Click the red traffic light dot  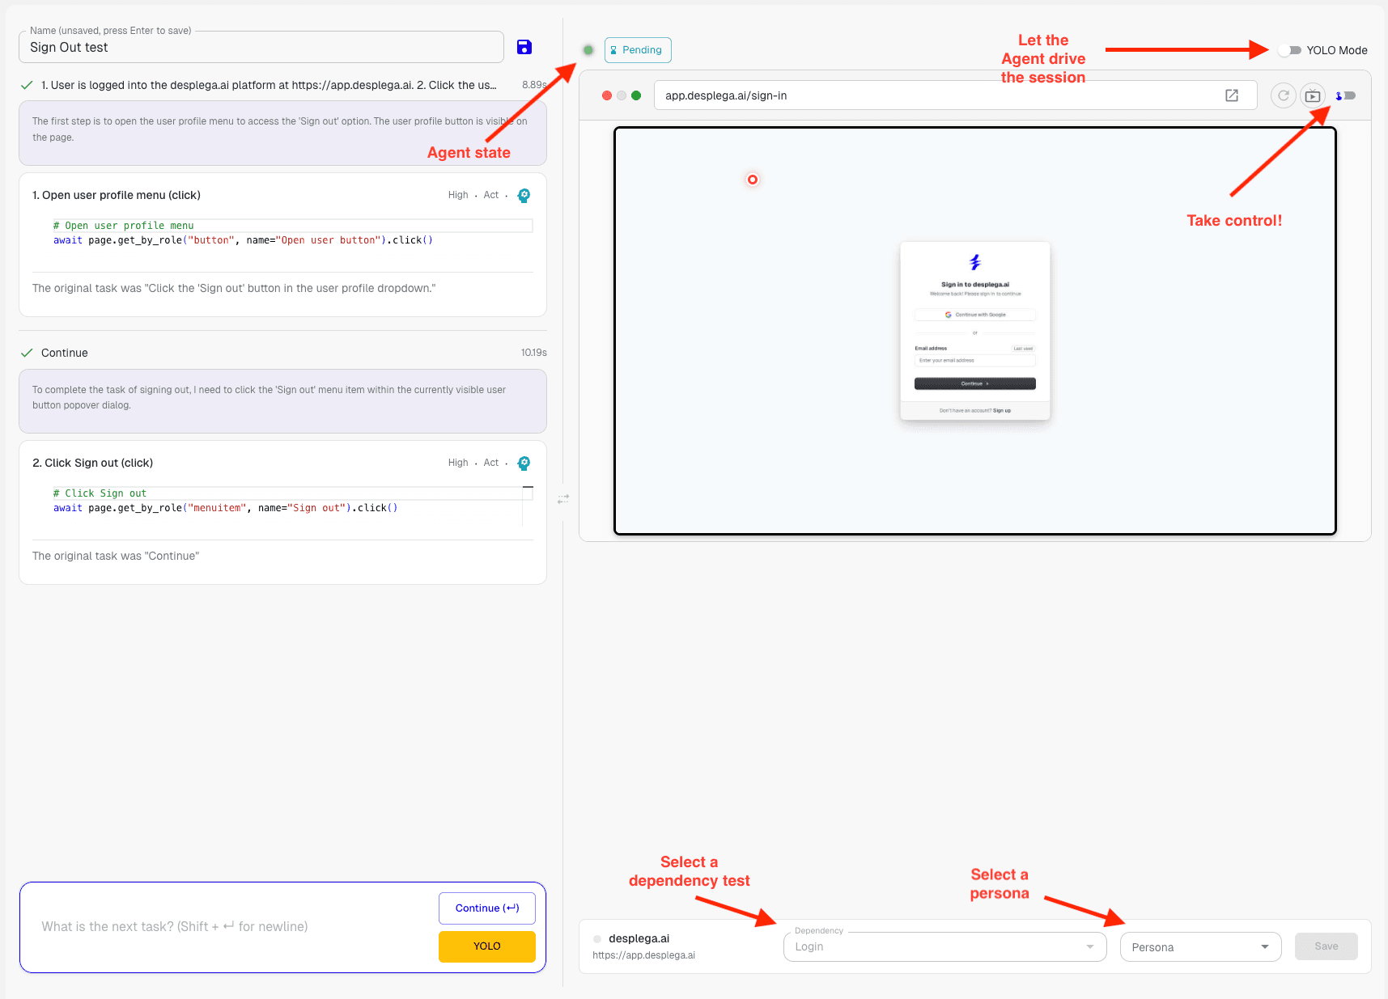pos(606,95)
